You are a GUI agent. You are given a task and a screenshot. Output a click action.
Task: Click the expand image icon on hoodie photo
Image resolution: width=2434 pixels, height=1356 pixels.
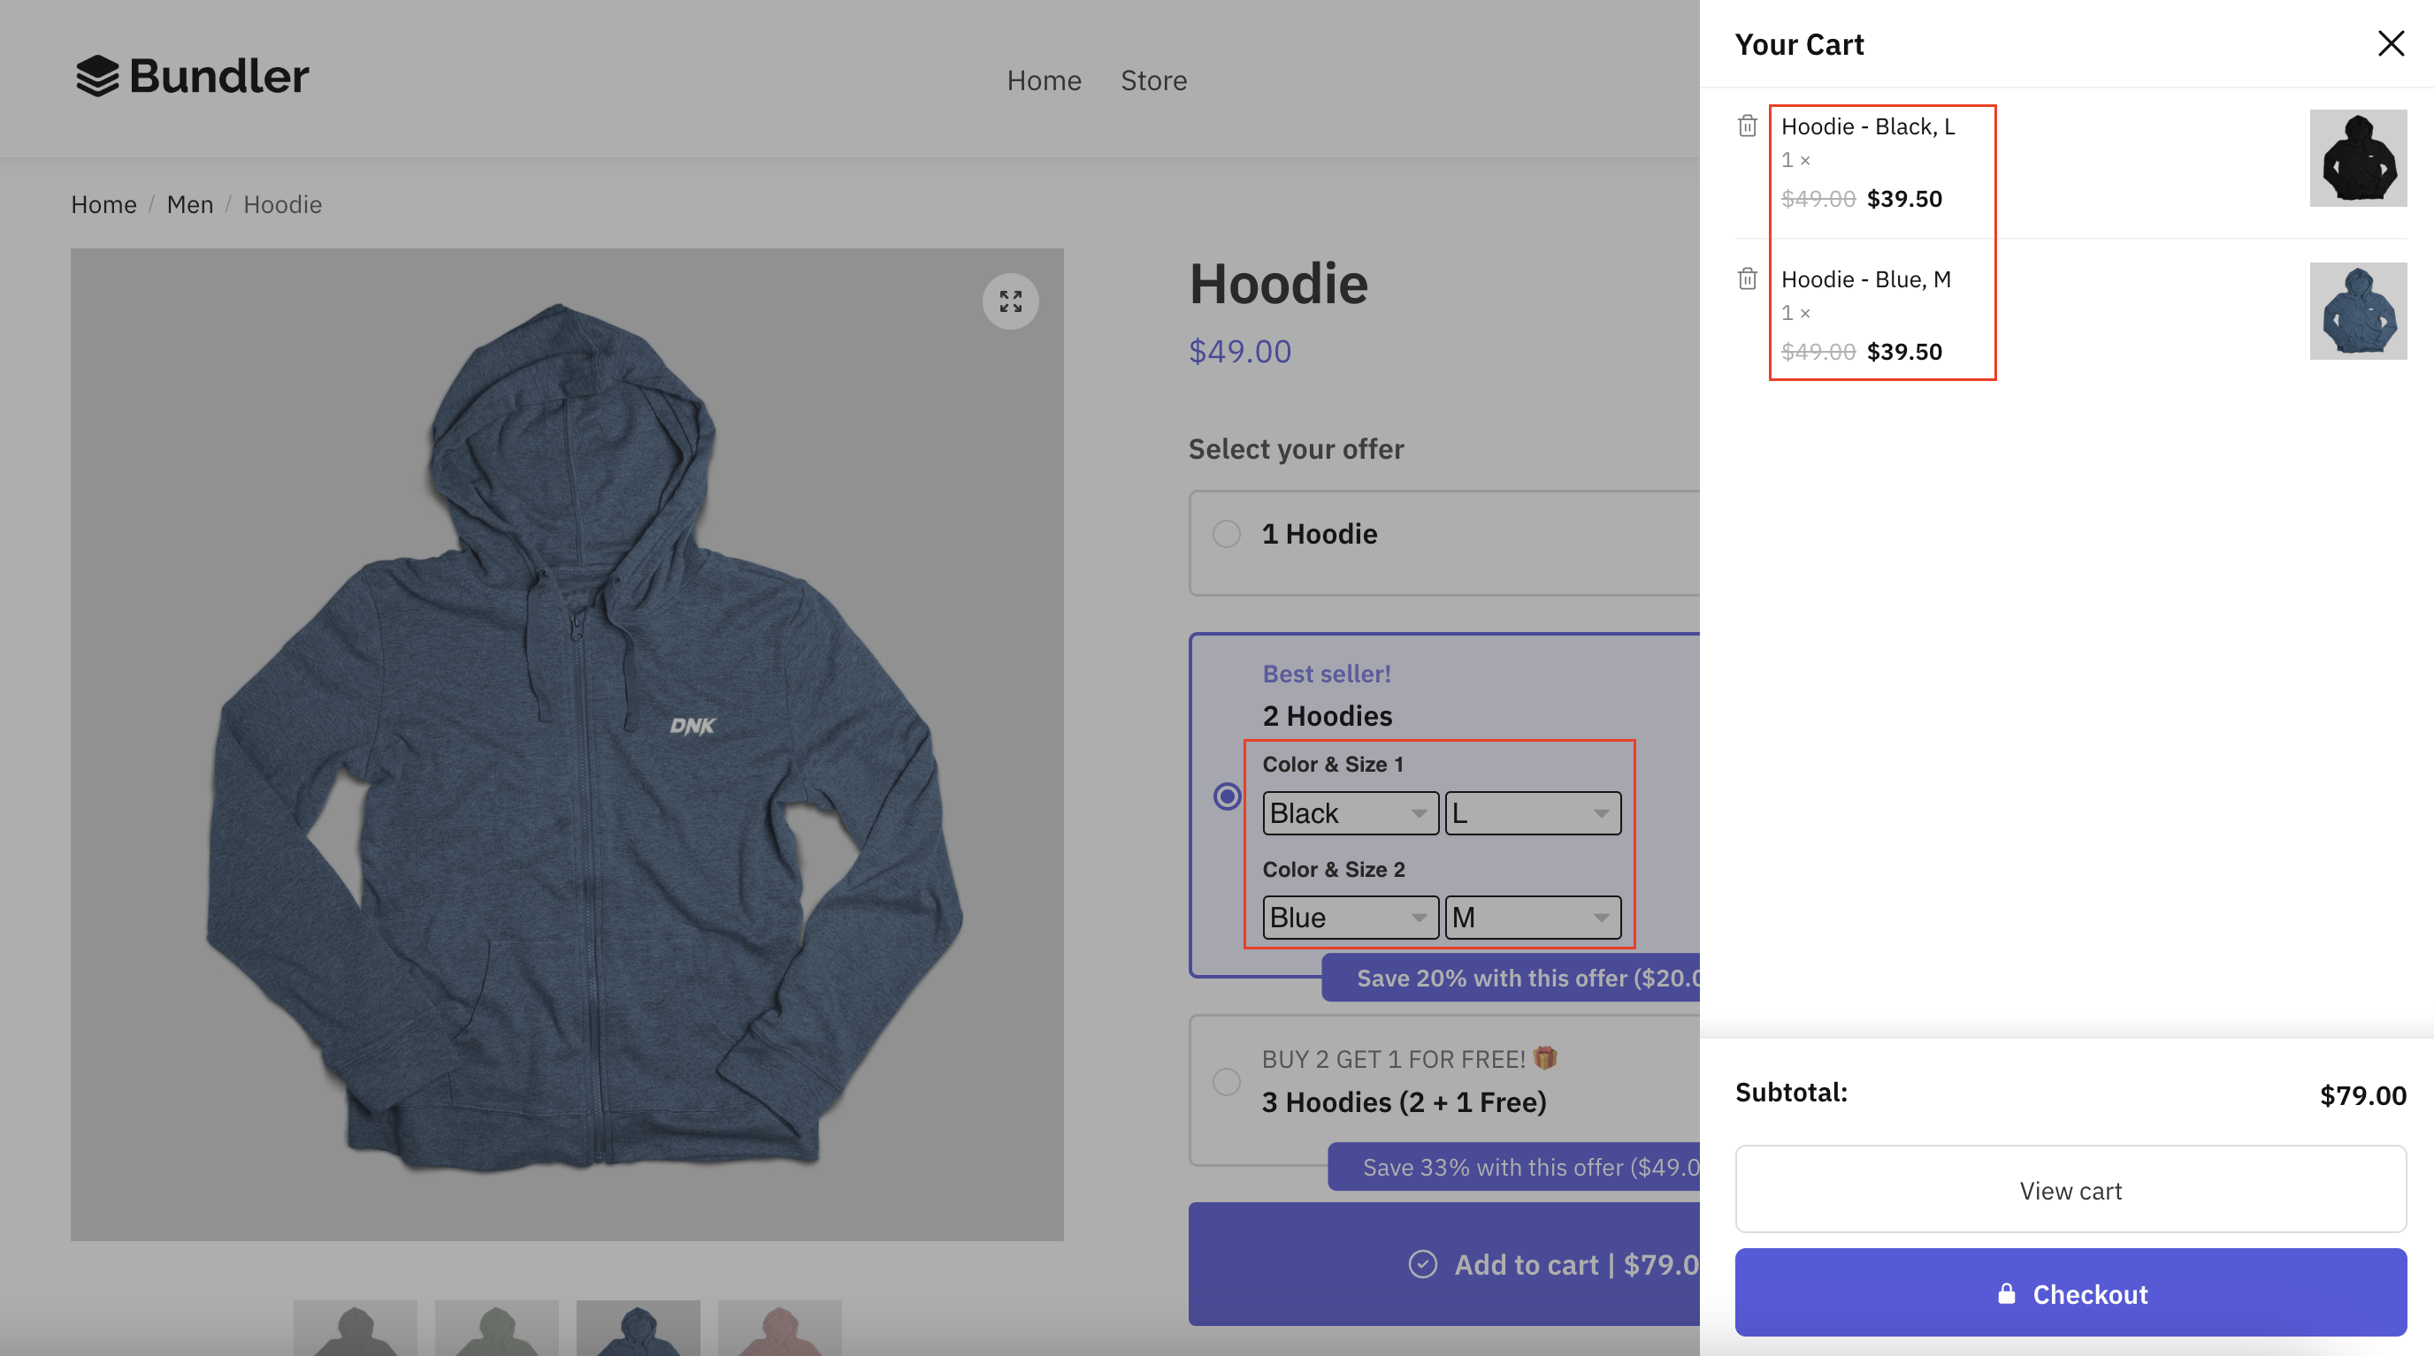click(x=1011, y=301)
